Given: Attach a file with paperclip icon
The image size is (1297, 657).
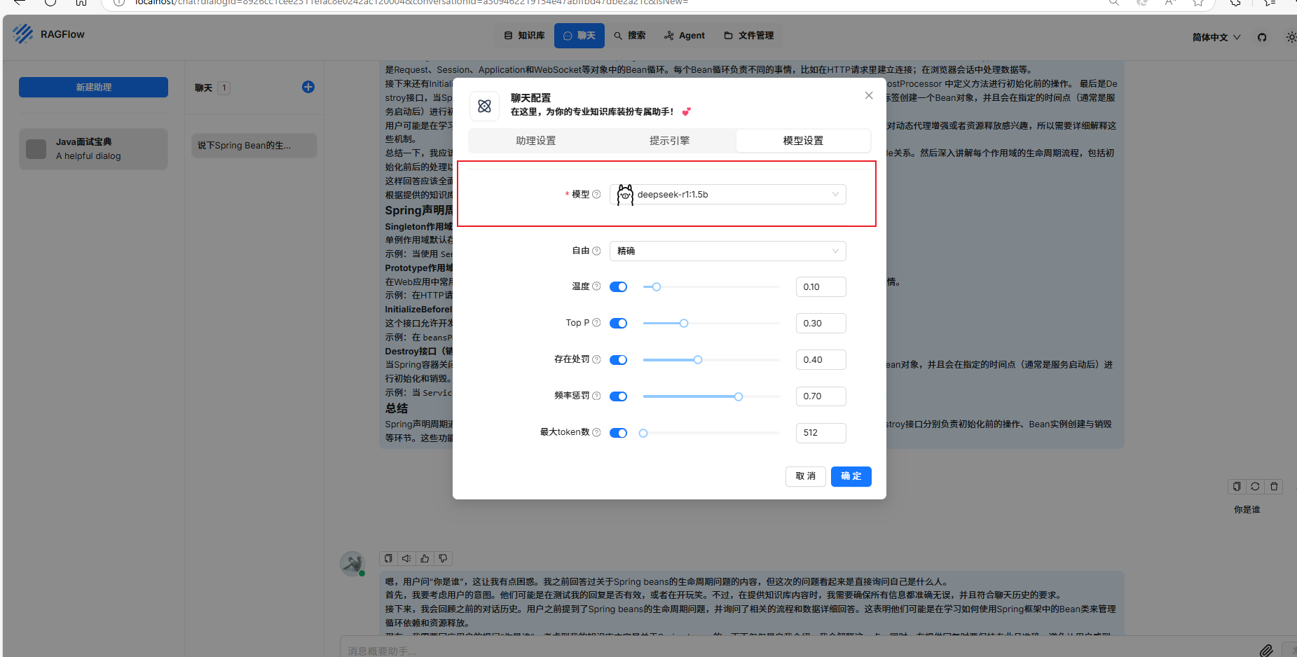Looking at the screenshot, I should [1266, 651].
